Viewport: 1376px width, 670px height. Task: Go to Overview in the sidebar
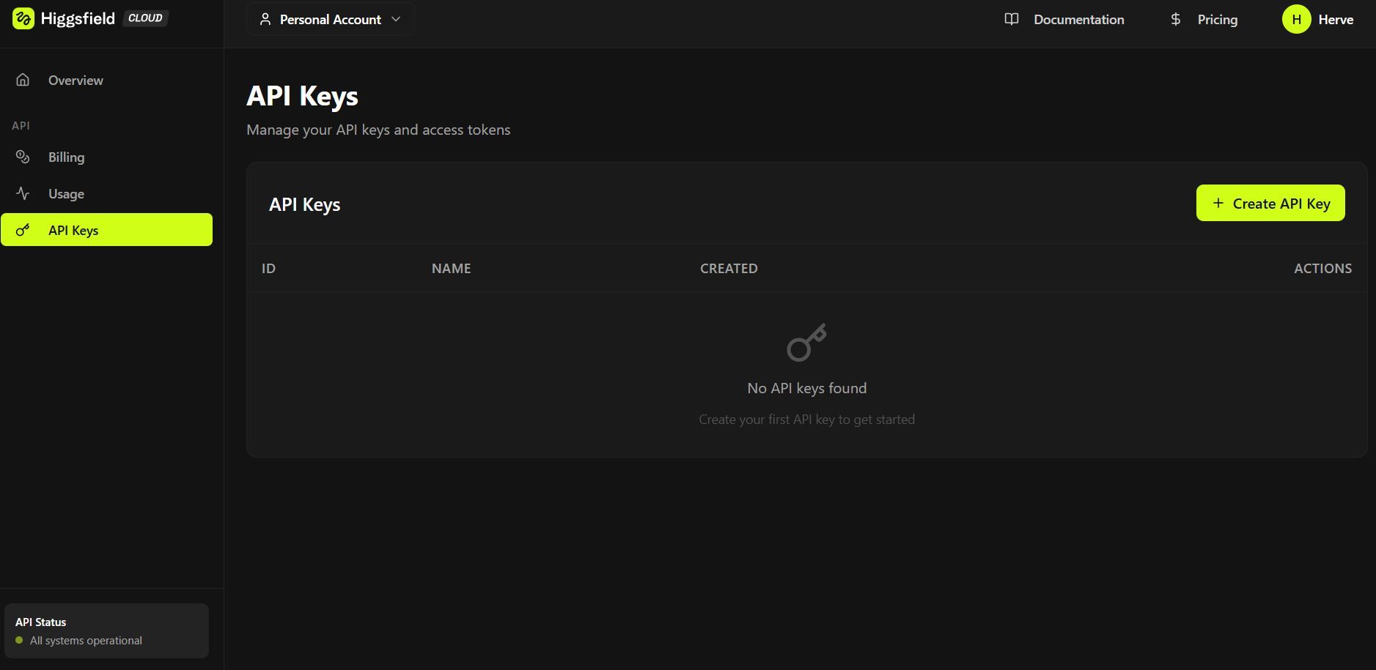pos(76,81)
